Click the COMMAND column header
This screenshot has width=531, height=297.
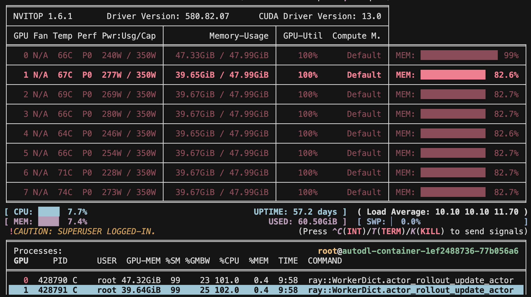click(325, 261)
